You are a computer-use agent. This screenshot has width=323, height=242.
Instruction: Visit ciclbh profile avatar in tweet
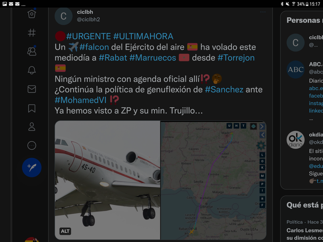pos(63,16)
